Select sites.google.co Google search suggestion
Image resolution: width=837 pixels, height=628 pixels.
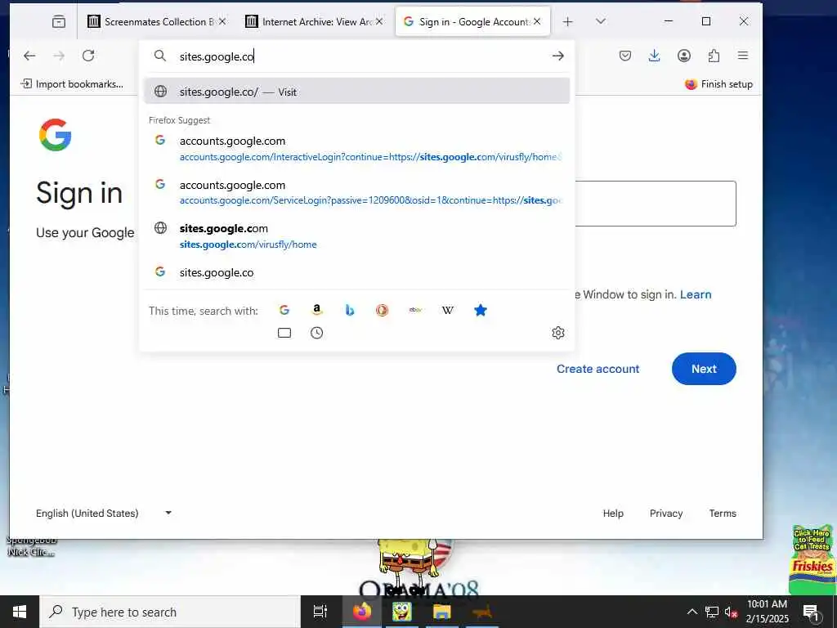356,272
